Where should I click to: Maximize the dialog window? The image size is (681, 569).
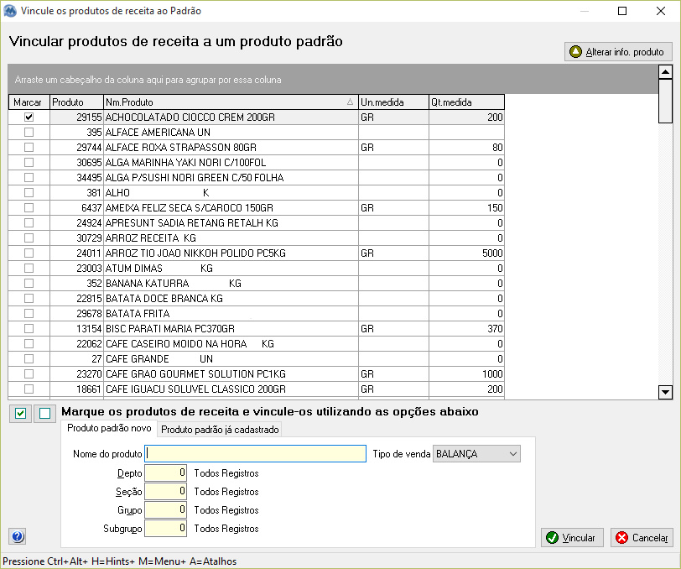pyautogui.click(x=622, y=11)
